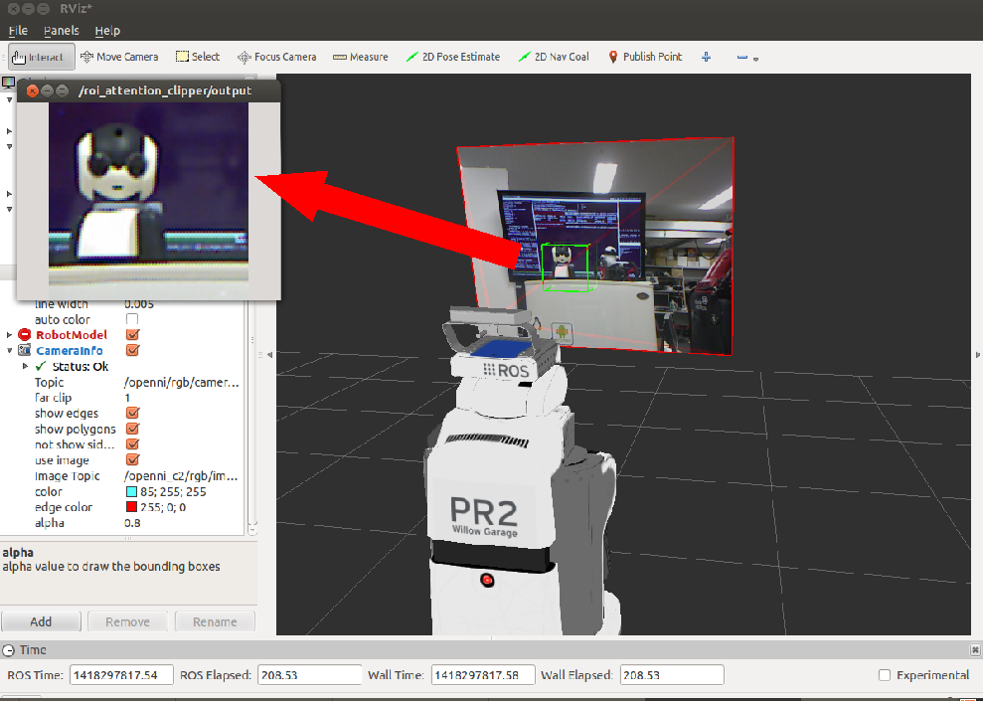Toggle the auto color checkbox
This screenshot has width=984, height=702.
click(132, 319)
